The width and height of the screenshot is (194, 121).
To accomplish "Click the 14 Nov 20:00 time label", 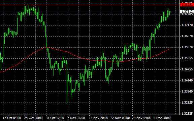I will [x=98, y=118].
